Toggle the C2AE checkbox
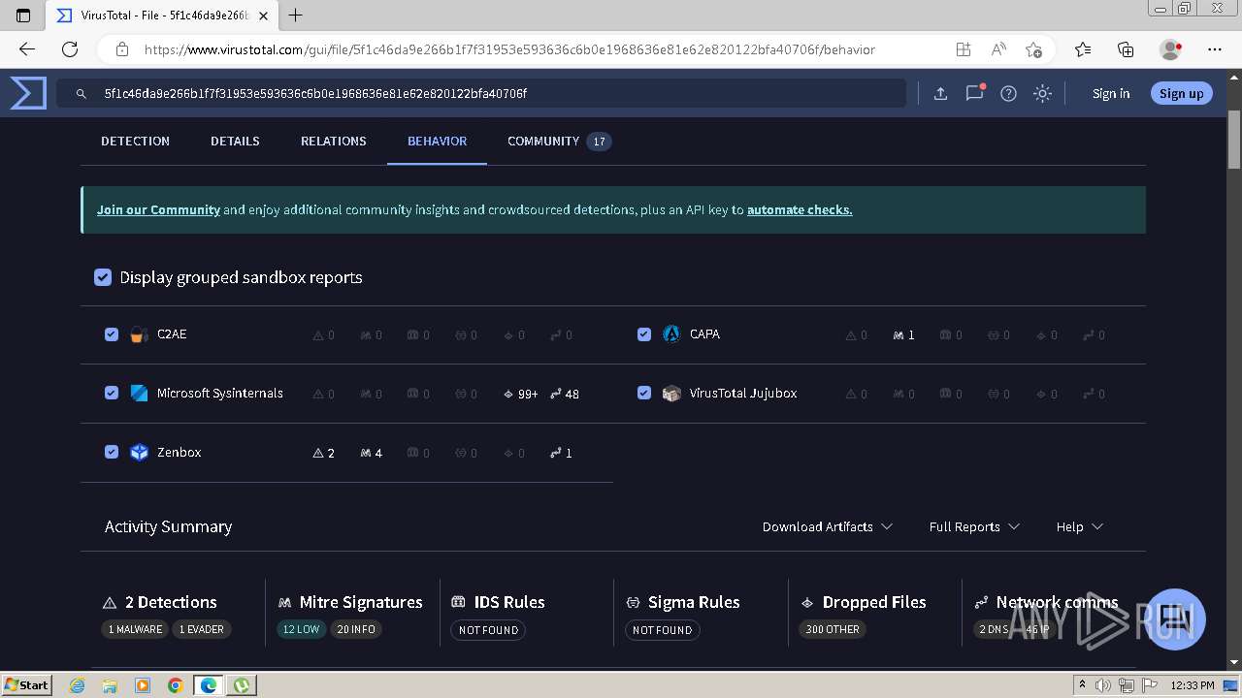Image resolution: width=1242 pixels, height=698 pixels. (112, 334)
